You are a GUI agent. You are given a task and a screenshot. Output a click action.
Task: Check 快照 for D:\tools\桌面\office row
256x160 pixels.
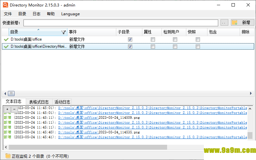198,39
